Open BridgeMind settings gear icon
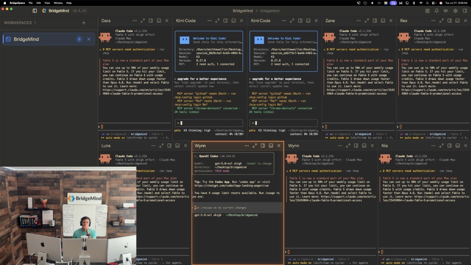The width and height of the screenshot is (471, 265). 456,11
